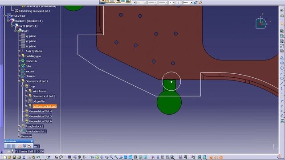Click the compass in the viewport corner

[261, 23]
